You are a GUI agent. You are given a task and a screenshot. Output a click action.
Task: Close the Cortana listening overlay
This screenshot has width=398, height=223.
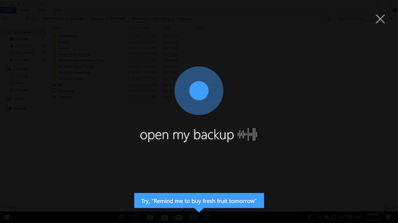coord(380,19)
